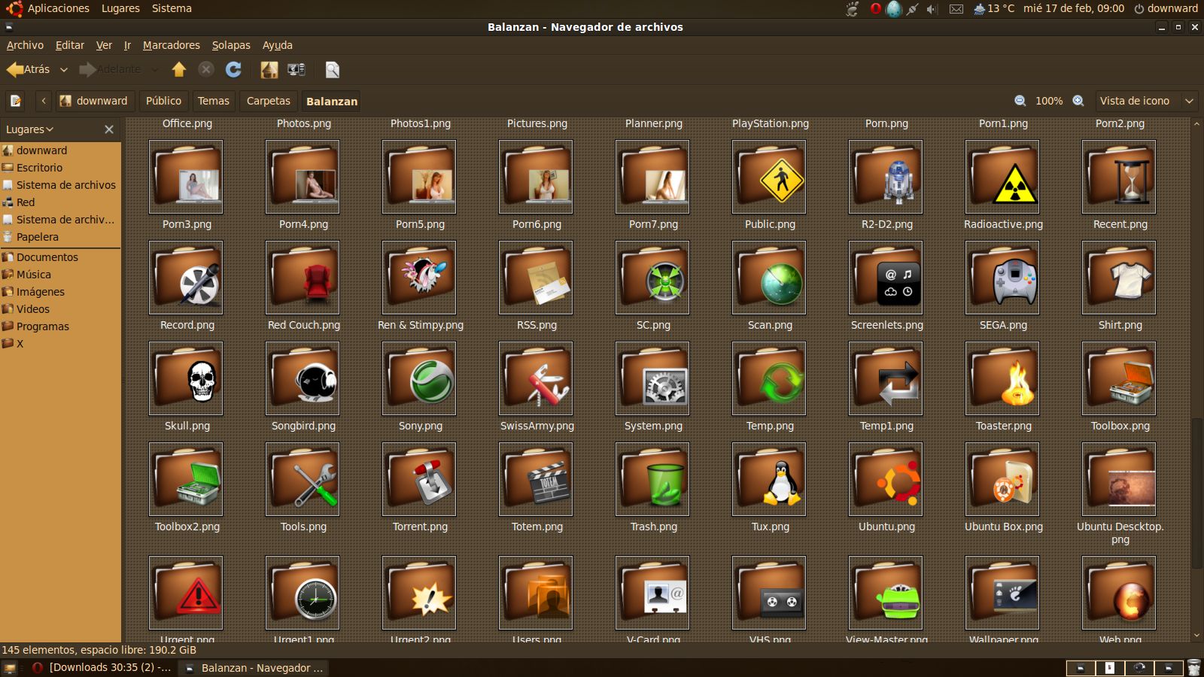Open Red in the places sidebar
Viewport: 1204px width, 677px height.
click(60, 202)
